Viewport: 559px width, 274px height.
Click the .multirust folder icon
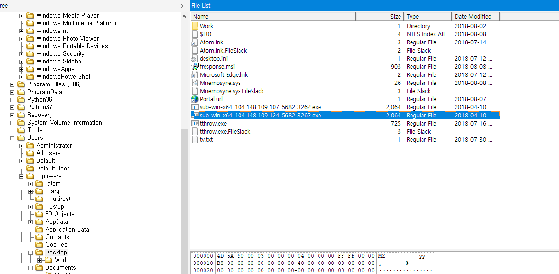coord(40,199)
